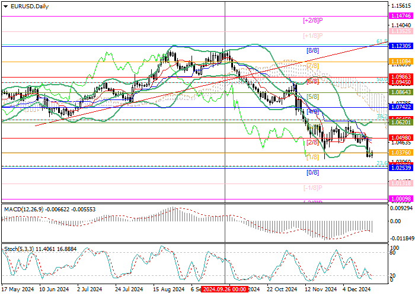
Task: Select the [0/8] Murrey level label
Action: (x=313, y=173)
